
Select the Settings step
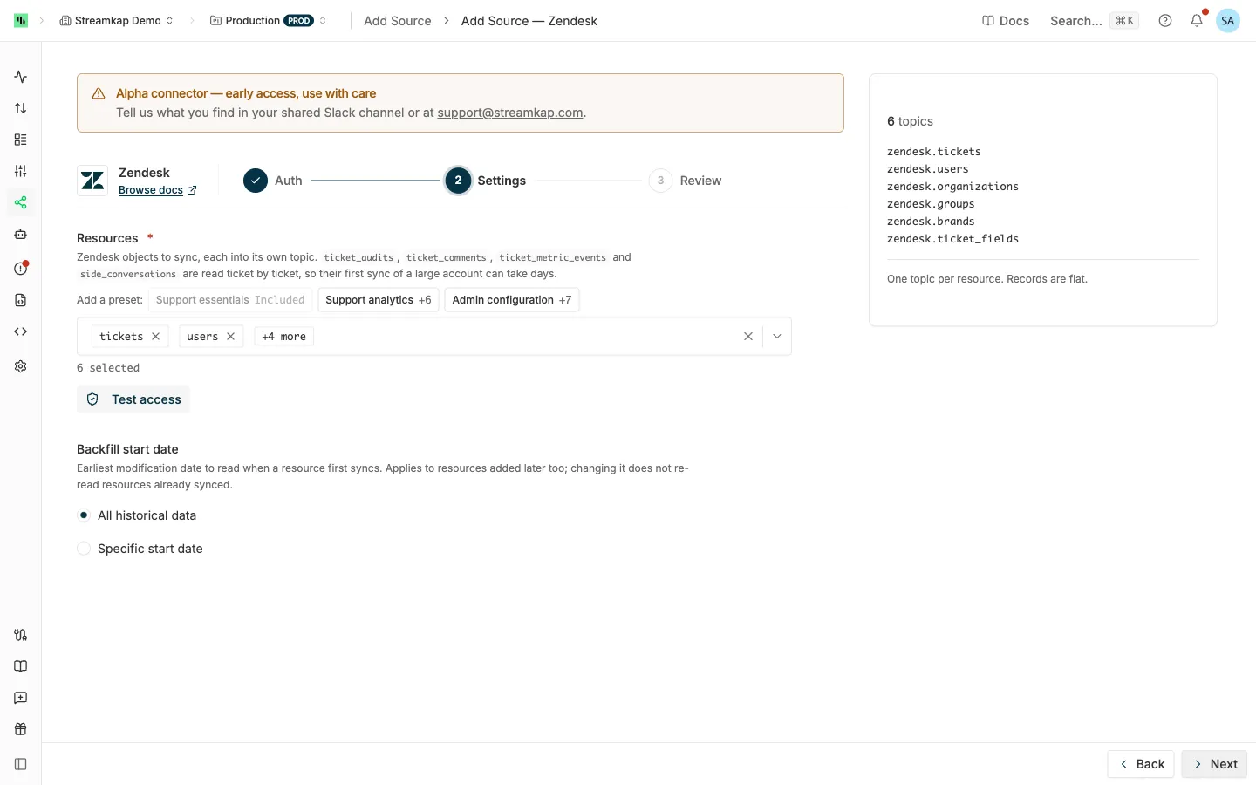coord(486,181)
